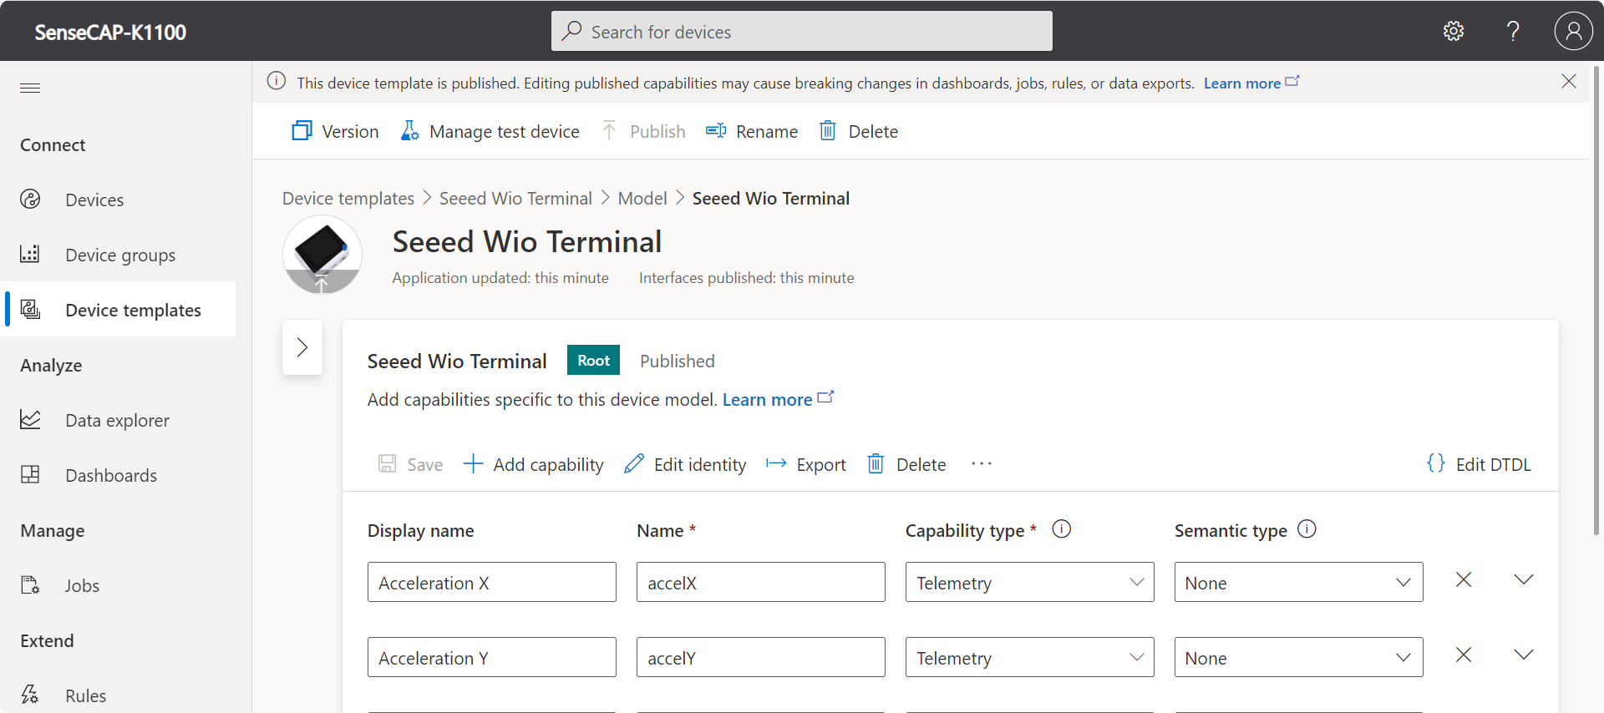This screenshot has width=1604, height=713.
Task: Click the SenseCAP-K1100 application title
Action: (x=110, y=32)
